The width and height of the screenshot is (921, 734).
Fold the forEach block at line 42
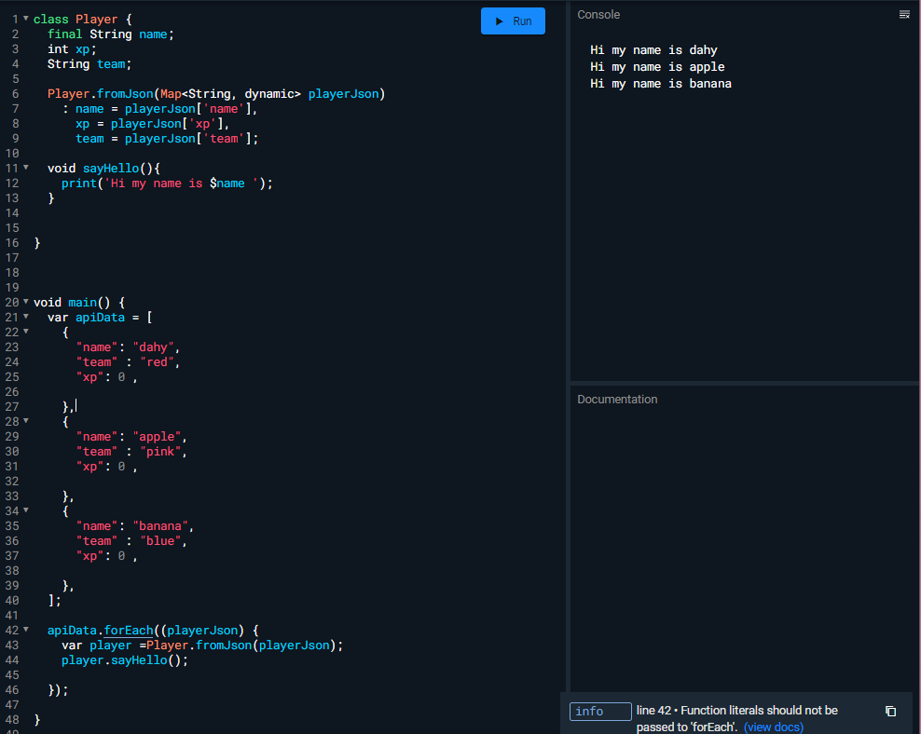click(x=26, y=630)
